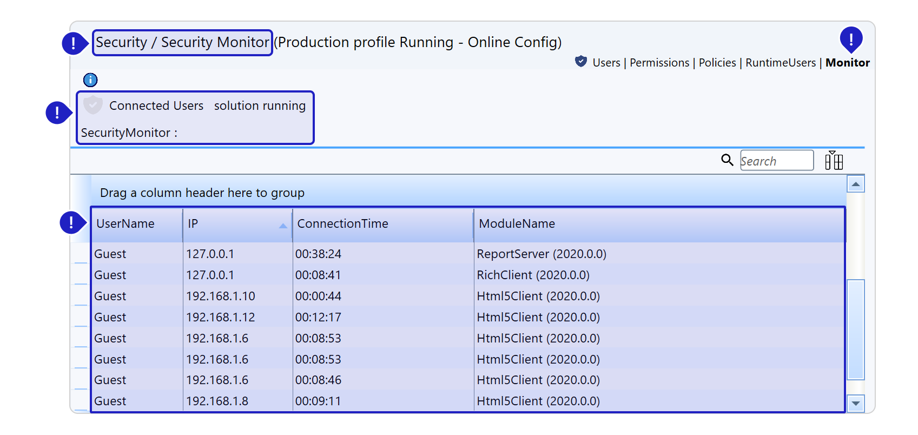This screenshot has height=435, width=918.
Task: Open the Users section link
Action: (x=606, y=63)
